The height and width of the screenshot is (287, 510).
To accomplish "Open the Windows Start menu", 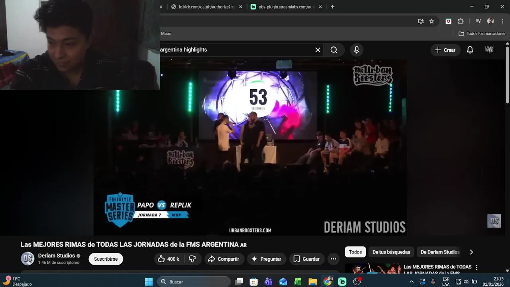I will pyautogui.click(x=149, y=282).
